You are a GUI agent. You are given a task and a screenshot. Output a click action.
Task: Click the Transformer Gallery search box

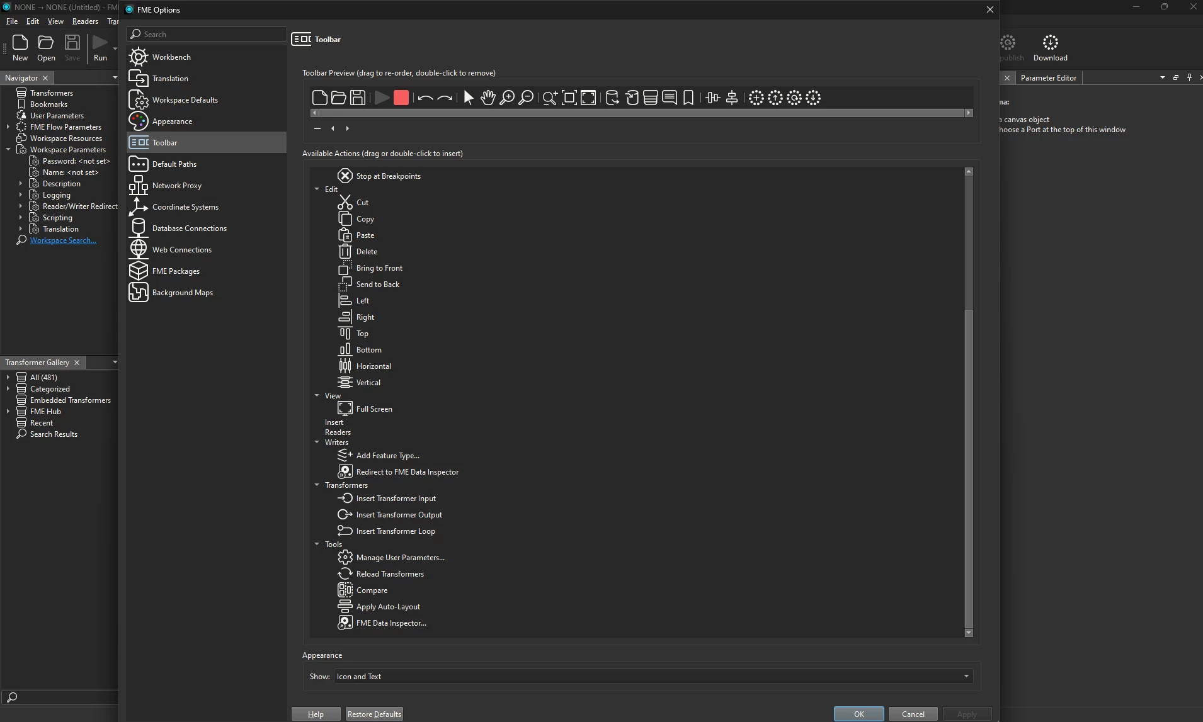click(60, 697)
